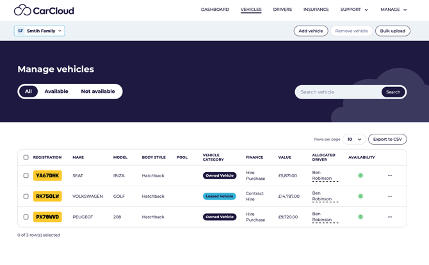
Task: Export the table to CSV
Action: click(387, 139)
